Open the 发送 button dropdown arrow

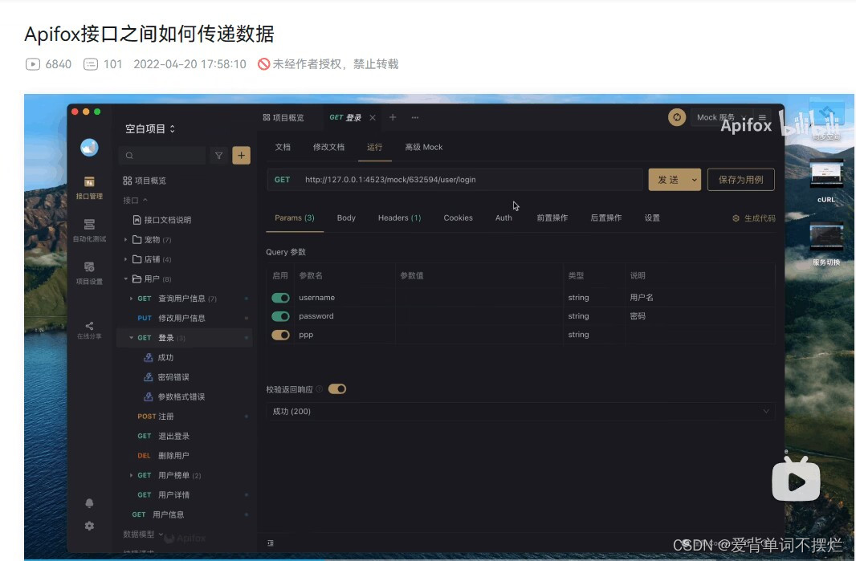coord(695,180)
